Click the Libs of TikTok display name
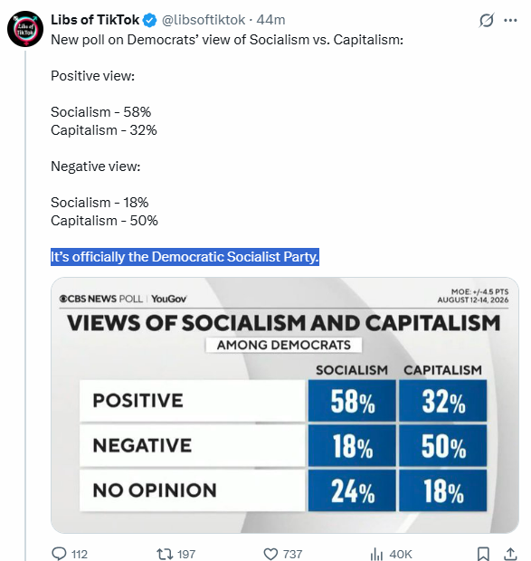This screenshot has height=561, width=531. [x=95, y=20]
